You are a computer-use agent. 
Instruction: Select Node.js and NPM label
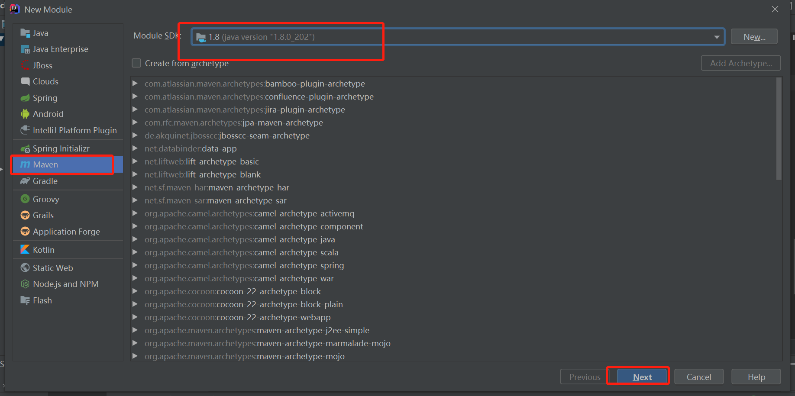(66, 284)
